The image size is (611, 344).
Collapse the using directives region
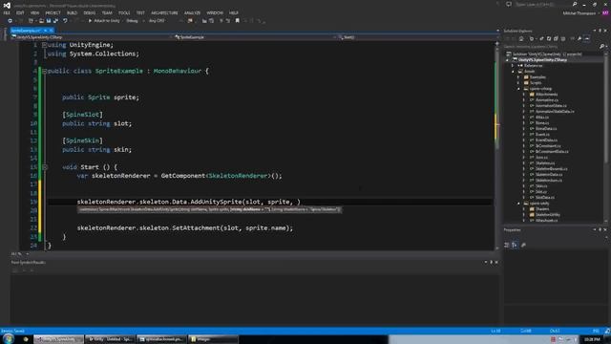coord(45,45)
